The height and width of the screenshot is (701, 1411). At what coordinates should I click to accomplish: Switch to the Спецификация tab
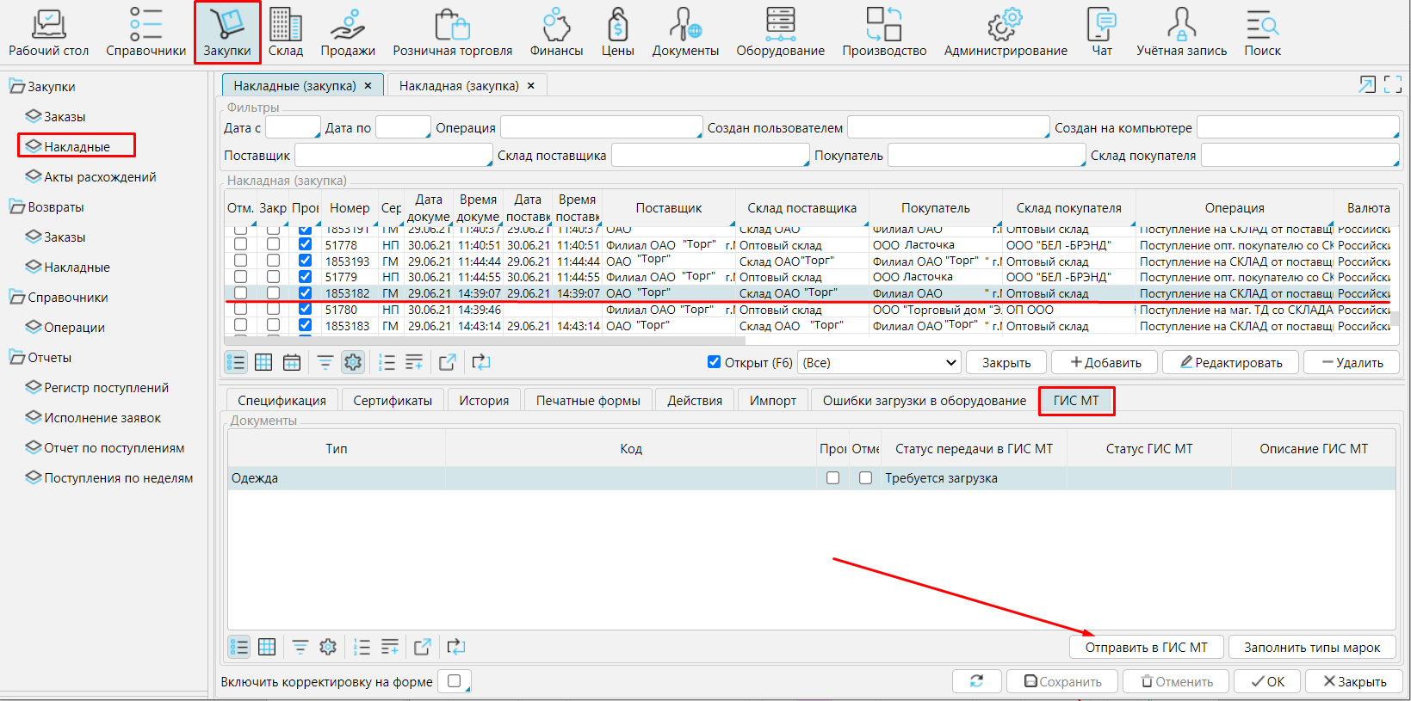282,401
